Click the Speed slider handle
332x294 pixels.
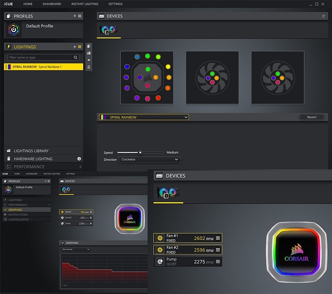coord(140,152)
